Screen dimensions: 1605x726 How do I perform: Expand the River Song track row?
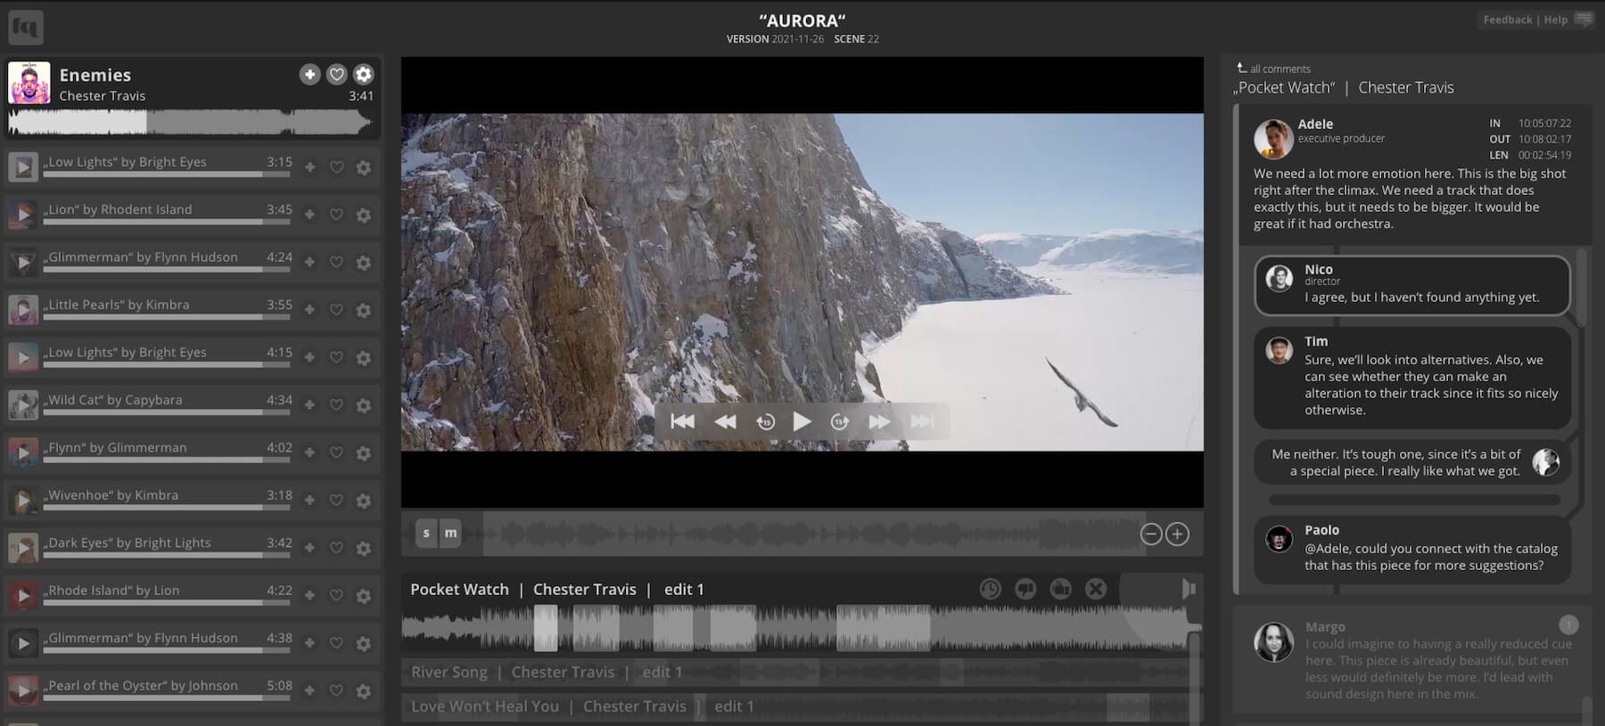(546, 673)
